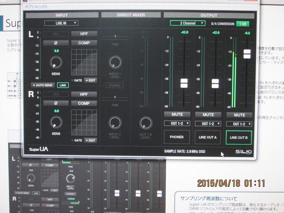
Task: Click LINK button in background manual image
Action: coord(36,193)
